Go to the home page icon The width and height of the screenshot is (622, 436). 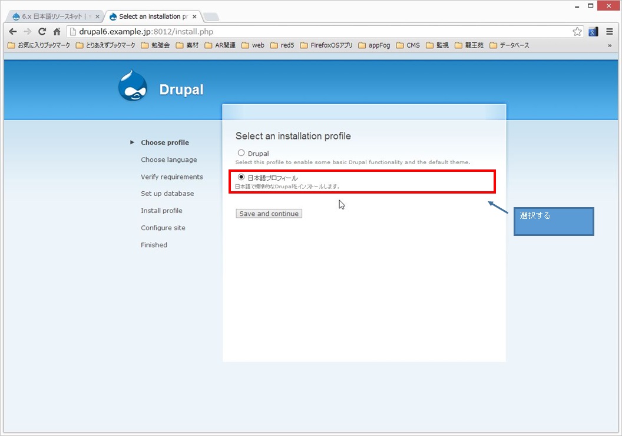[57, 32]
